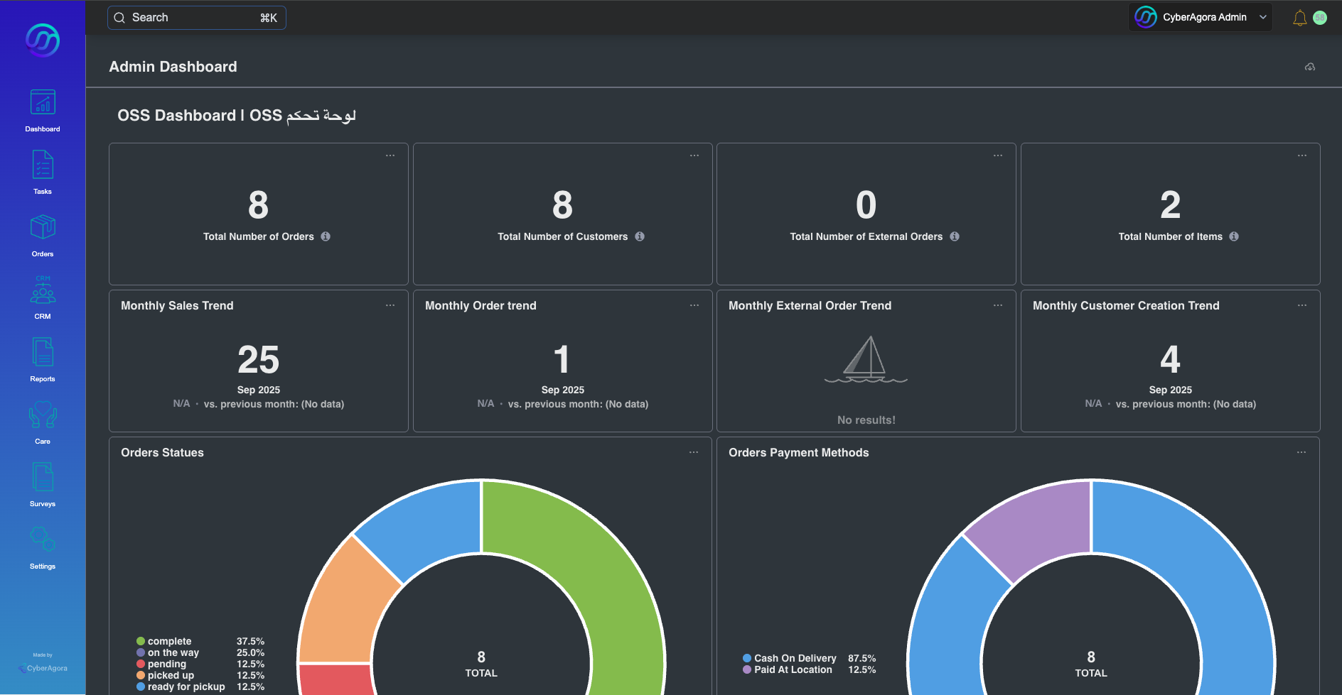Image resolution: width=1342 pixels, height=695 pixels.
Task: Click info icon beside Total Number of Items
Action: tap(1234, 236)
